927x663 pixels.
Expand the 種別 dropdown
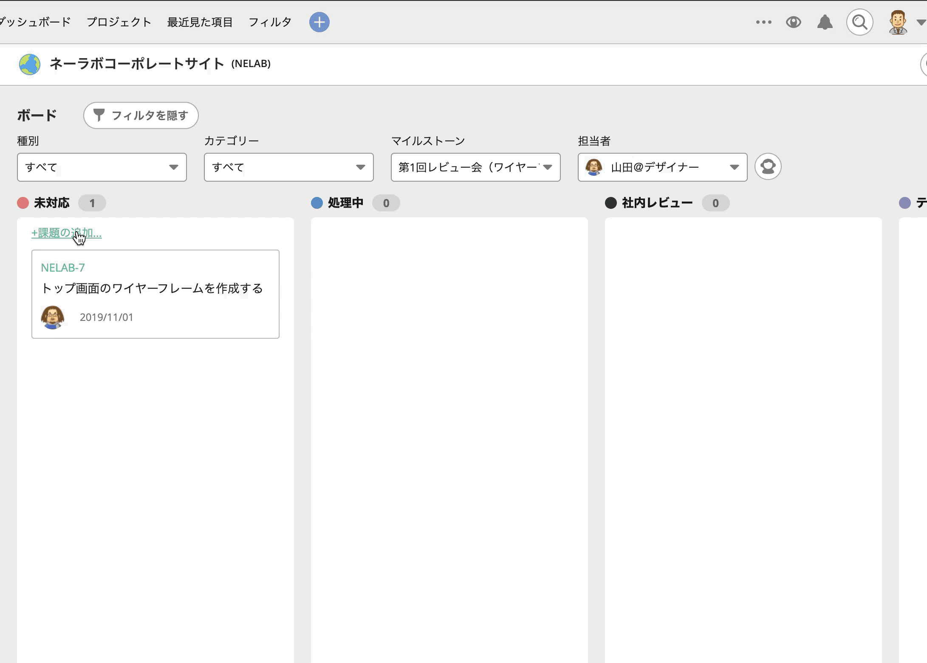[x=102, y=167]
